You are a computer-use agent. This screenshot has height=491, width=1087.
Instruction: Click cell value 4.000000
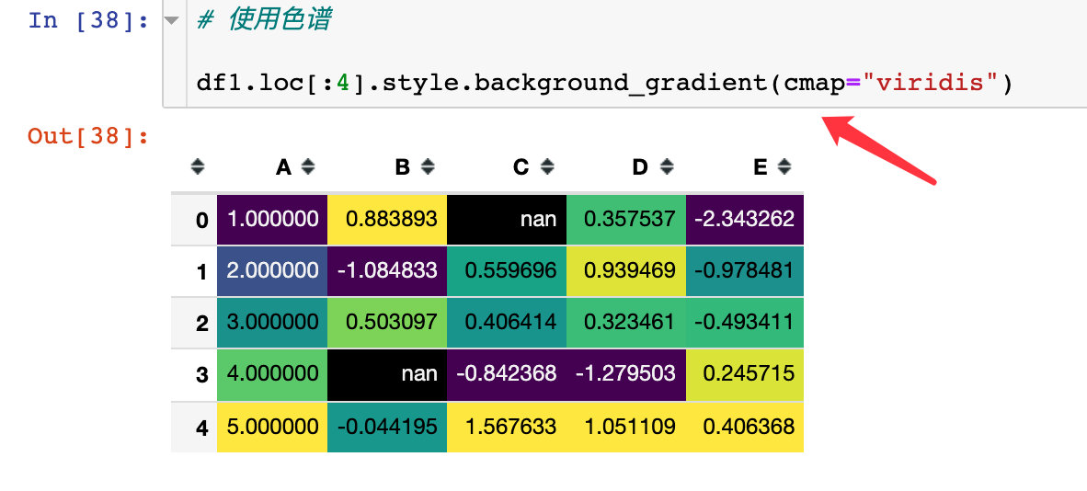(x=272, y=374)
